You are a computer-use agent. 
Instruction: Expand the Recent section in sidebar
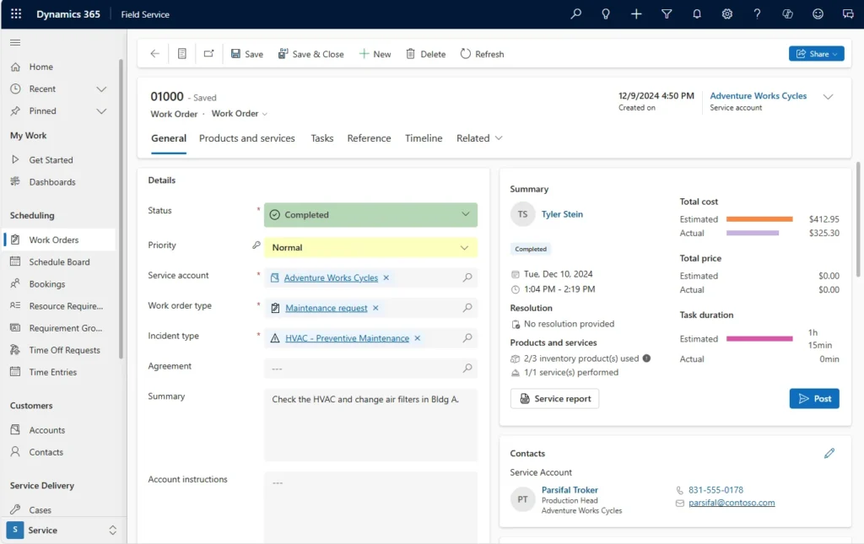point(101,89)
